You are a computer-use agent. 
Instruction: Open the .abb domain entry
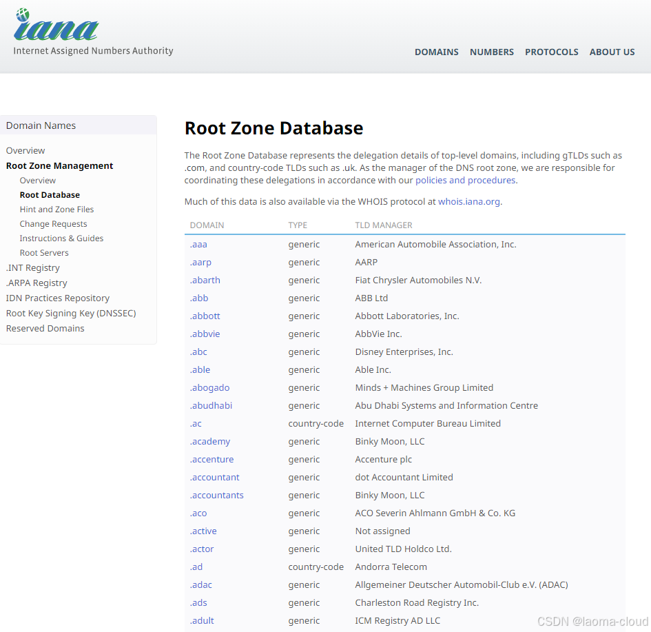coord(199,298)
